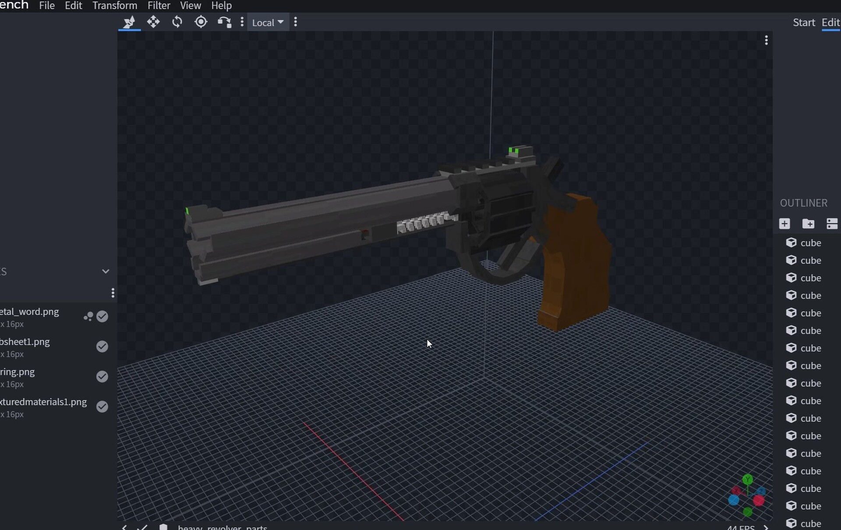The width and height of the screenshot is (841, 530).
Task: Select the Resize tool
Action: [x=130, y=22]
